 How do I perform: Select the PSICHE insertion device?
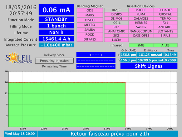click(x=141, y=10)
